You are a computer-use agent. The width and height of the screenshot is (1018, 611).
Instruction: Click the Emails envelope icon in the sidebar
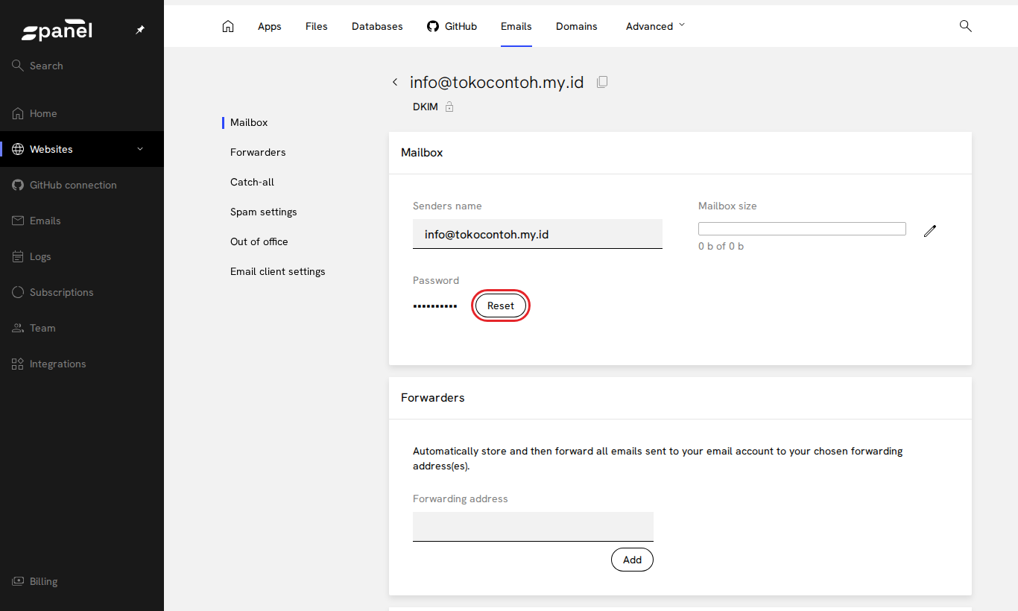[18, 221]
